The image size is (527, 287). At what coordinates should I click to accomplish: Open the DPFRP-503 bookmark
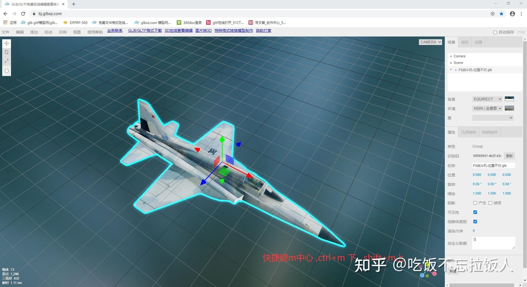point(75,22)
